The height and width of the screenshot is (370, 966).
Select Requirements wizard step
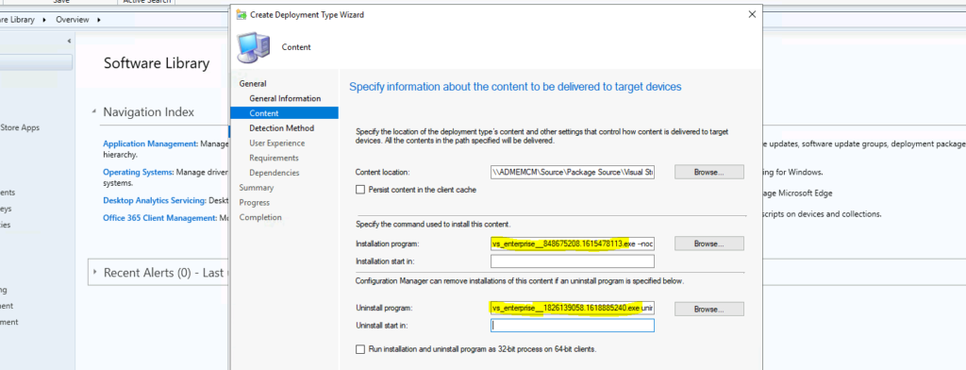(x=274, y=158)
